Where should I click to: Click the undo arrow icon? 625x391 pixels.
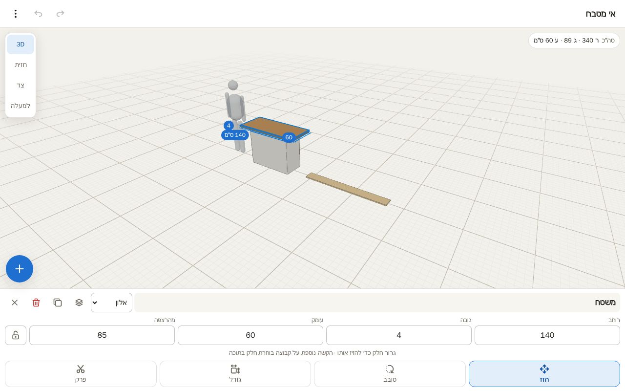pos(38,14)
